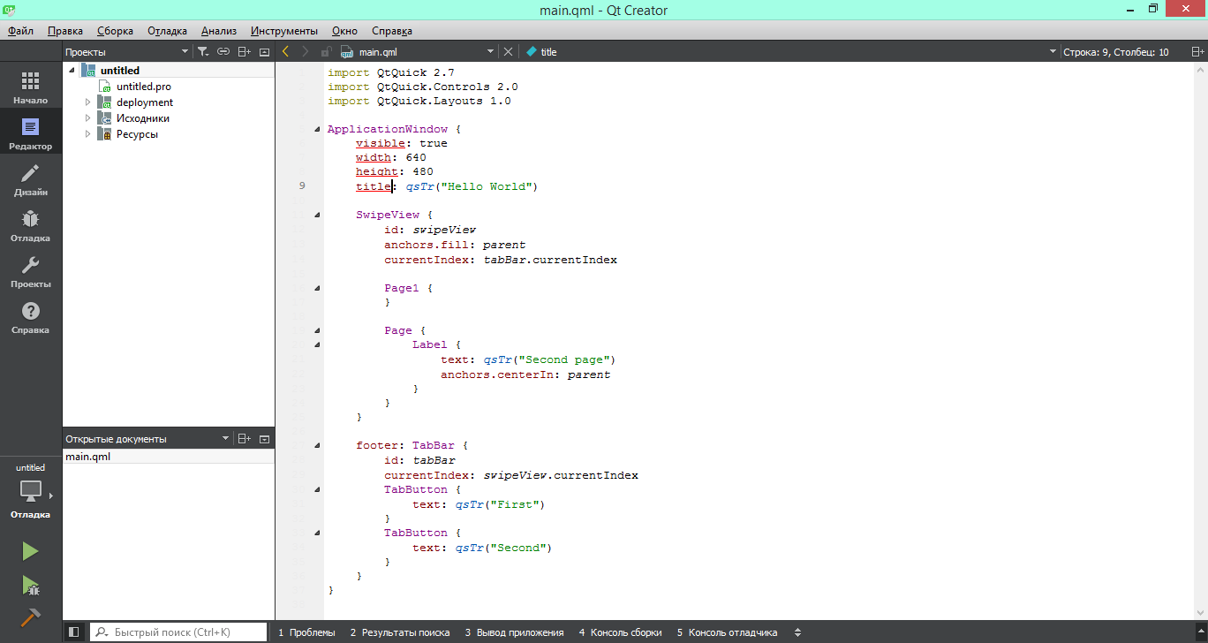Screen dimensions: 1208x643
Task: Open the Окно menu
Action: tap(344, 31)
